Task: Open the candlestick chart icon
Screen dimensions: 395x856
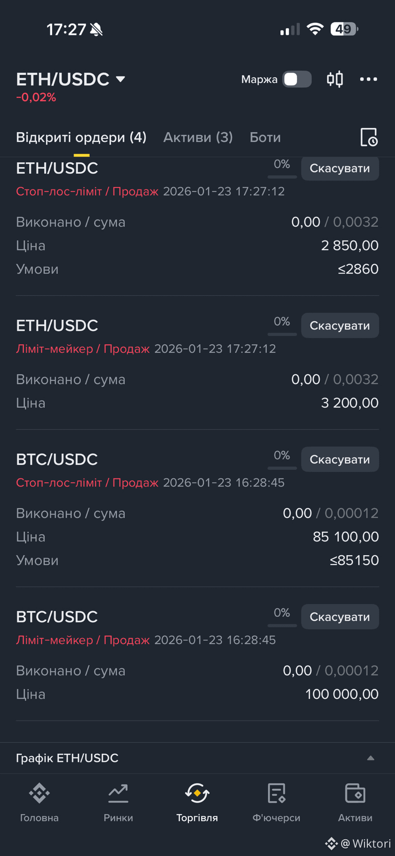Action: point(335,79)
